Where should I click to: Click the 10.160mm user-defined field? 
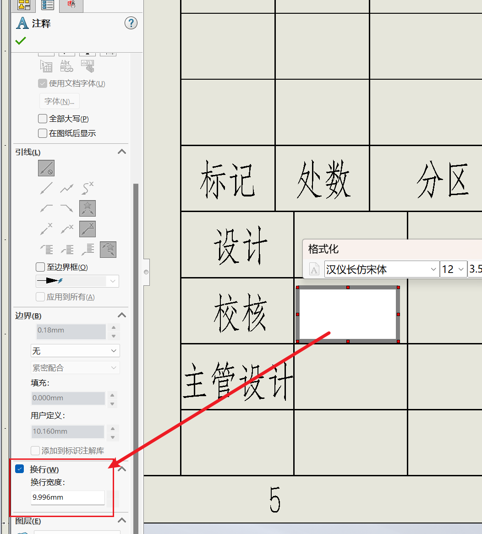pos(68,431)
